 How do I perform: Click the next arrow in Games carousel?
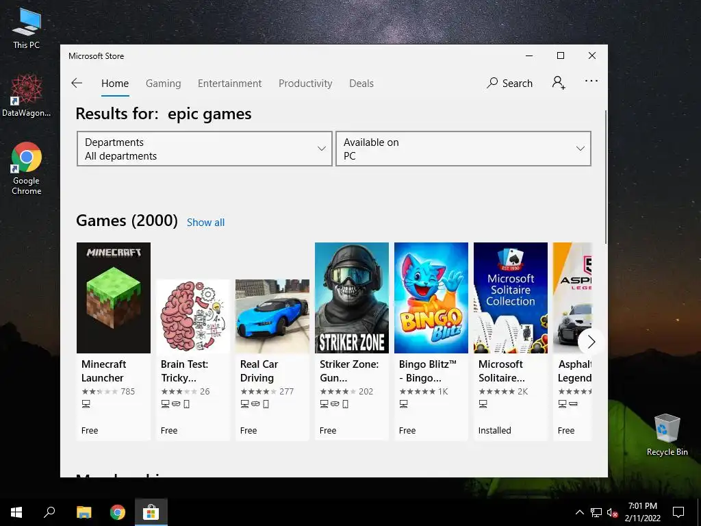591,342
